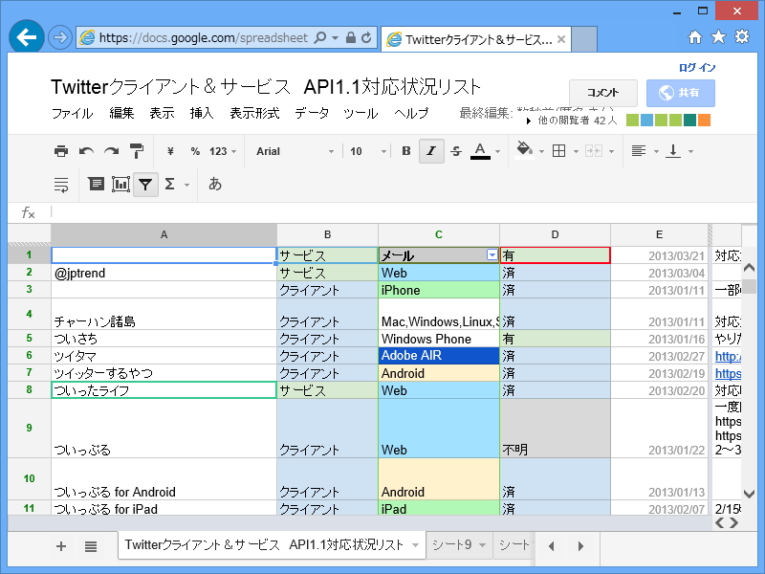Select the print icon
The width and height of the screenshot is (765, 574).
[x=61, y=151]
